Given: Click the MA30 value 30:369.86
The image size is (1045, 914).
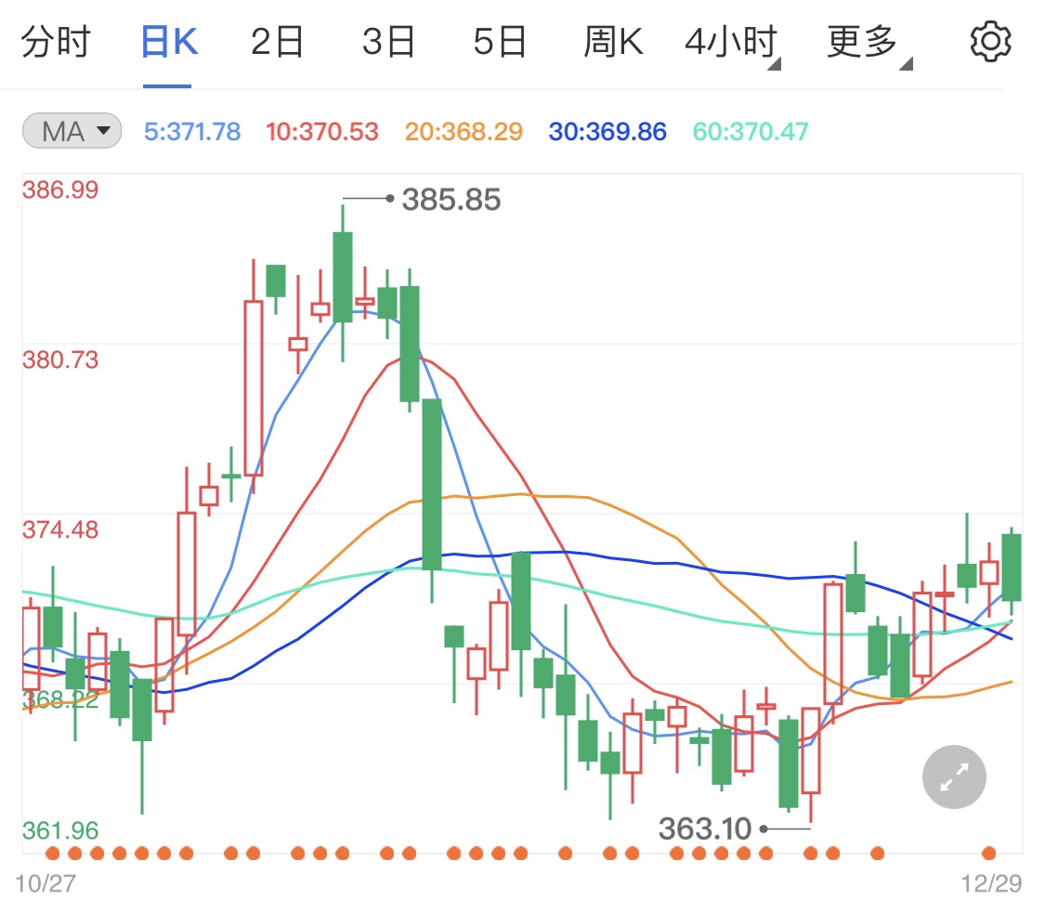Looking at the screenshot, I should point(607,131).
